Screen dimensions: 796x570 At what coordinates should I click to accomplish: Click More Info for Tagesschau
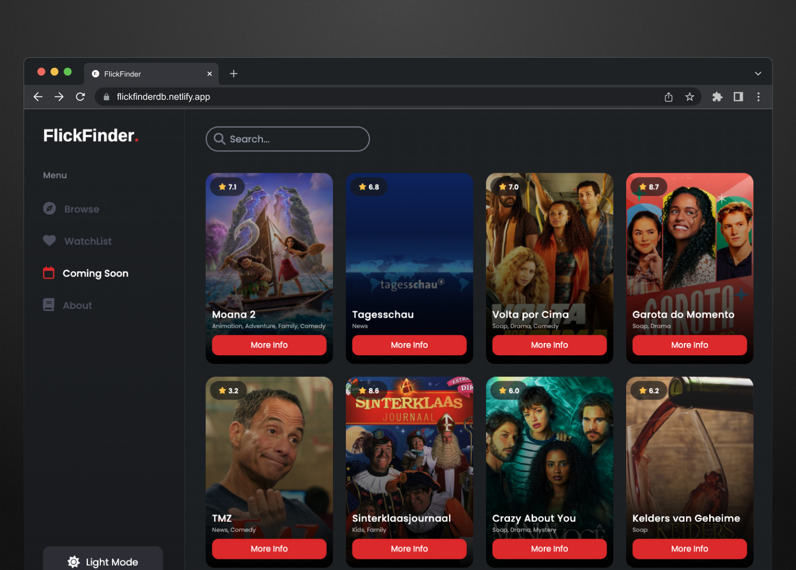[409, 345]
